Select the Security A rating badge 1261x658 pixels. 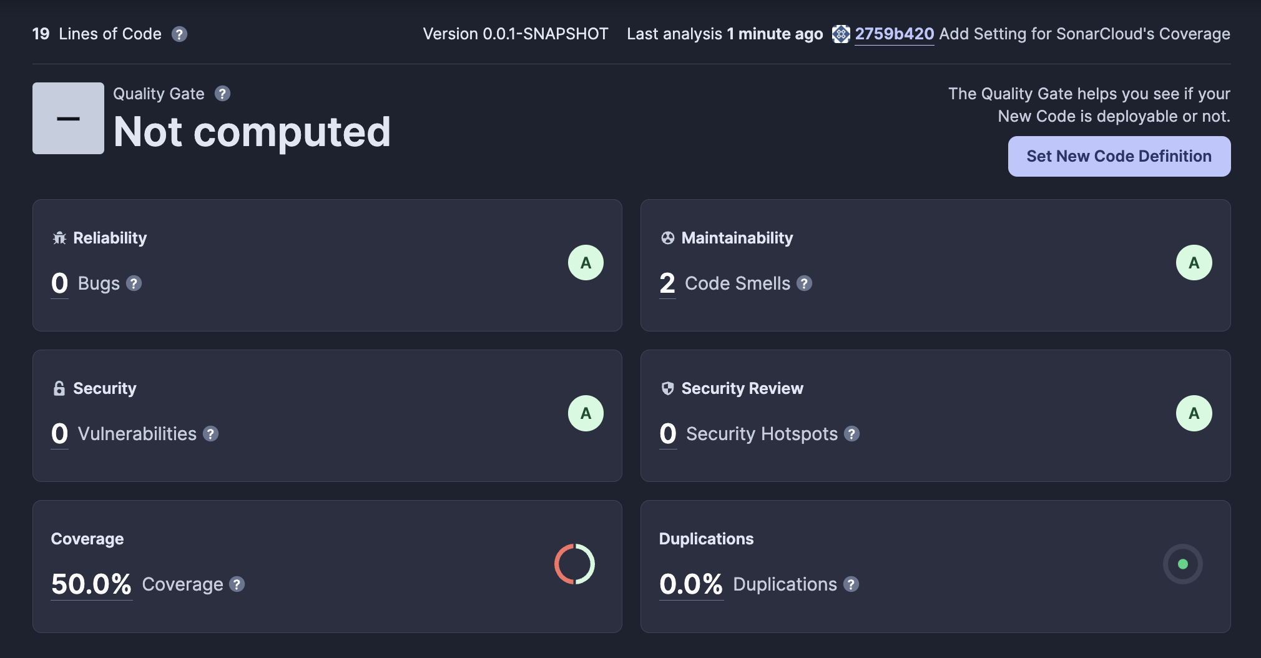(x=586, y=413)
